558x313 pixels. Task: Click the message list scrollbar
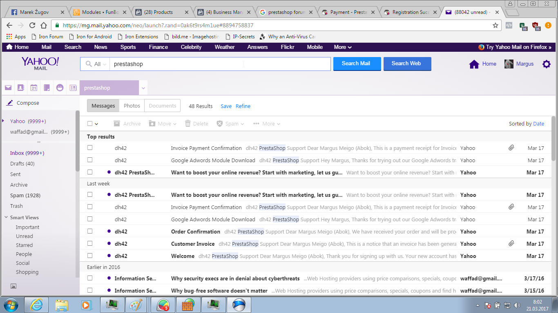[554, 139]
